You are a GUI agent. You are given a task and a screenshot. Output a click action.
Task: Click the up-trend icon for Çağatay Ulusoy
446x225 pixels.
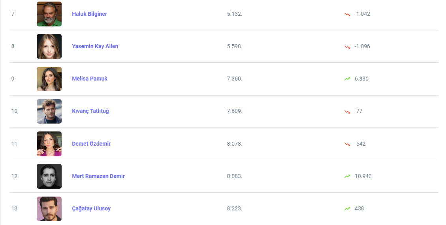click(347, 209)
